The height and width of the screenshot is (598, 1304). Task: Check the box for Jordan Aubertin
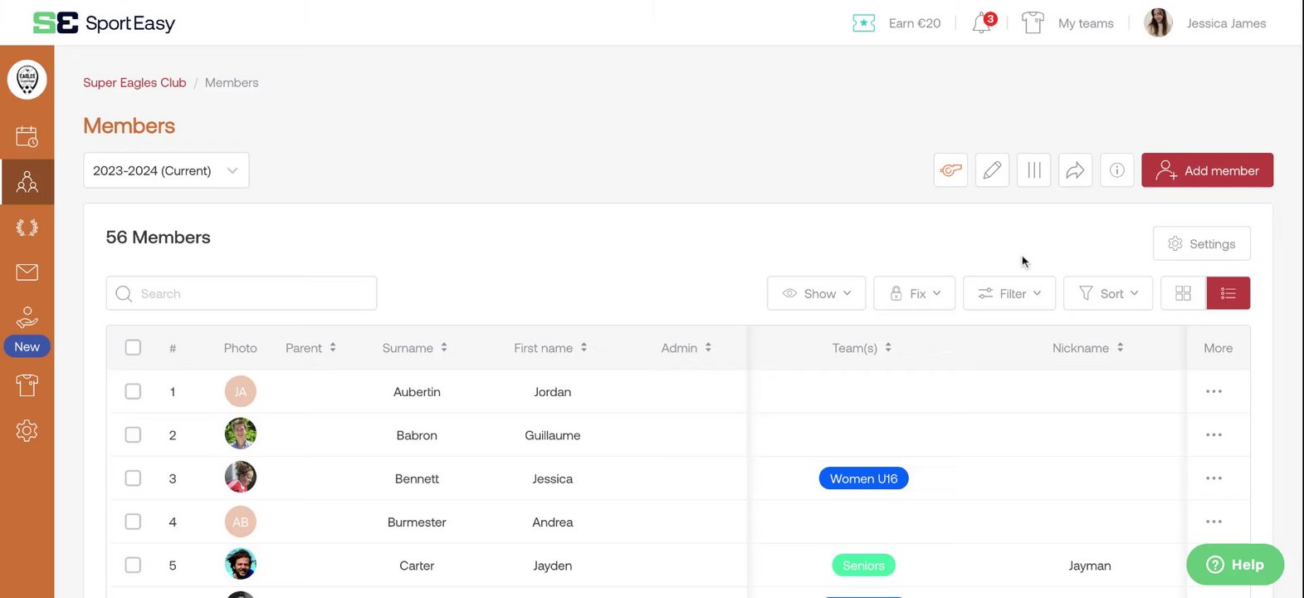point(133,391)
